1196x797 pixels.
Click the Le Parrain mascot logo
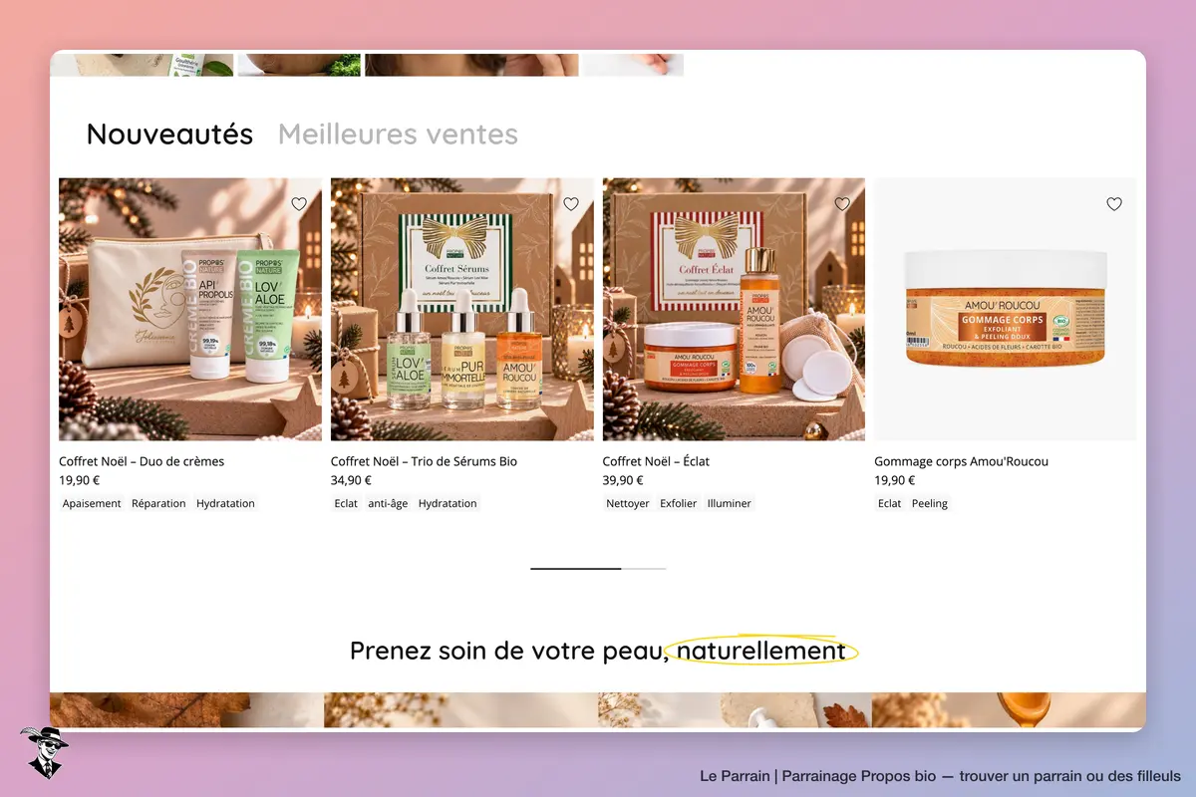(44, 752)
